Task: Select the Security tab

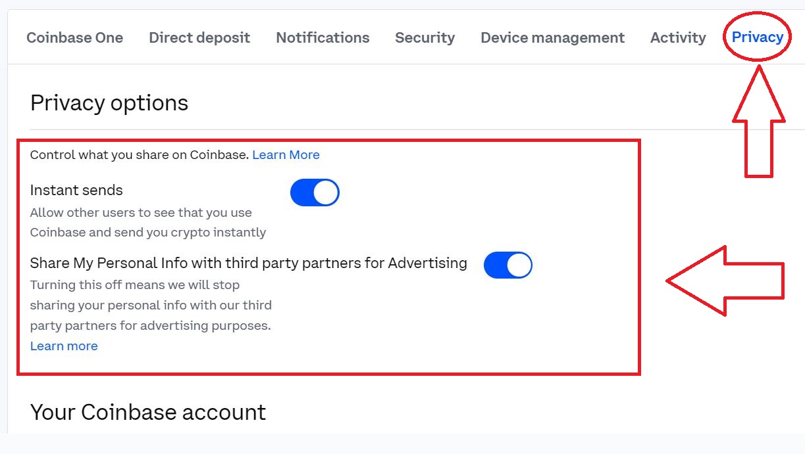Action: [x=425, y=38]
